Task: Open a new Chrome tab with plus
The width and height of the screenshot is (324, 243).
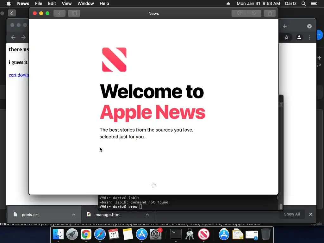Action: (x=285, y=26)
